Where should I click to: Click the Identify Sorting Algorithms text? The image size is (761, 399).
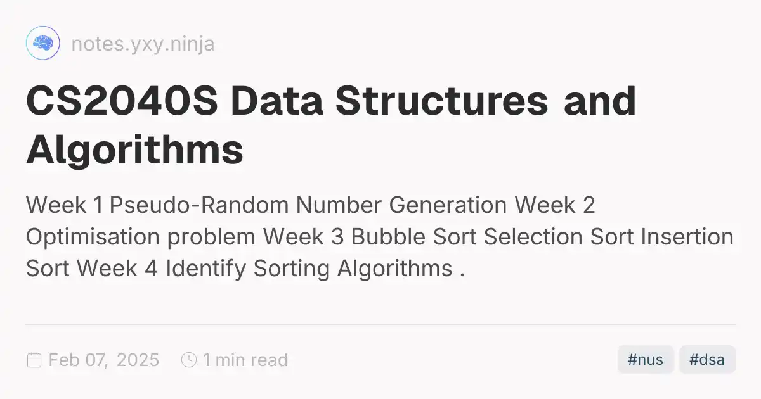click(309, 269)
